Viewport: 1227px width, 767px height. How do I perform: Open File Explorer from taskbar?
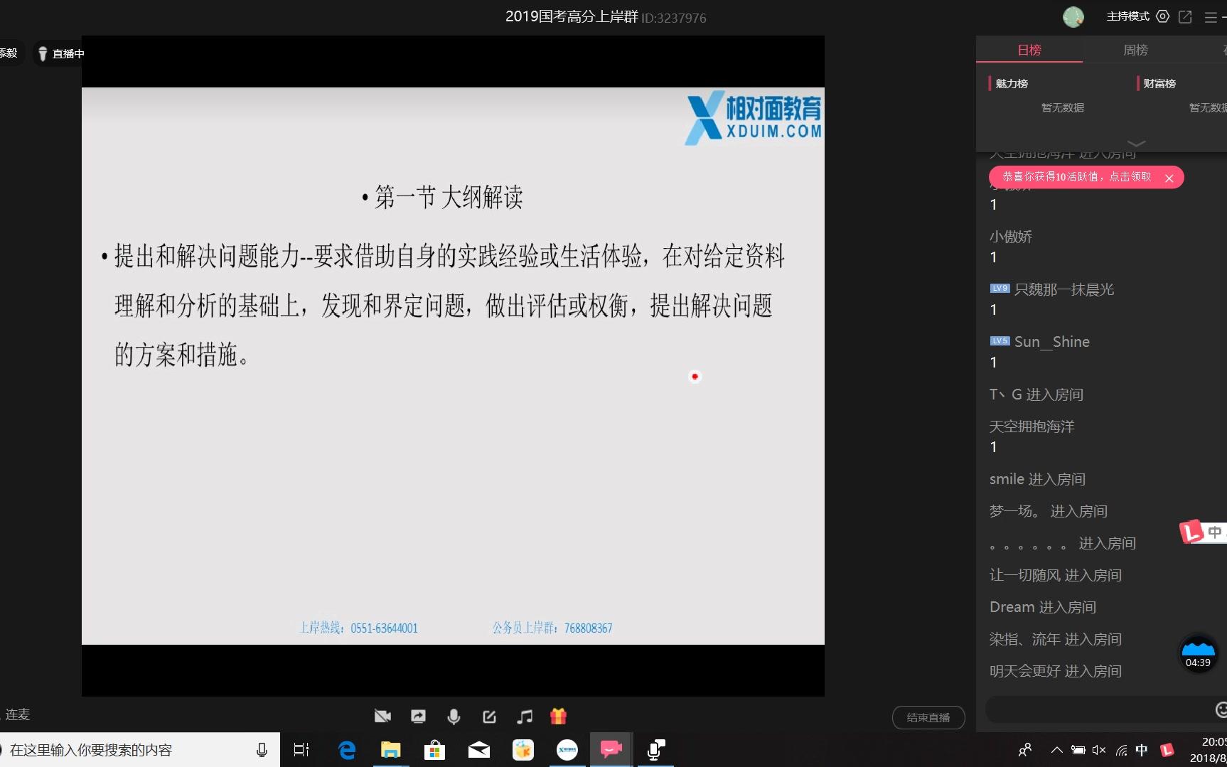pos(391,750)
